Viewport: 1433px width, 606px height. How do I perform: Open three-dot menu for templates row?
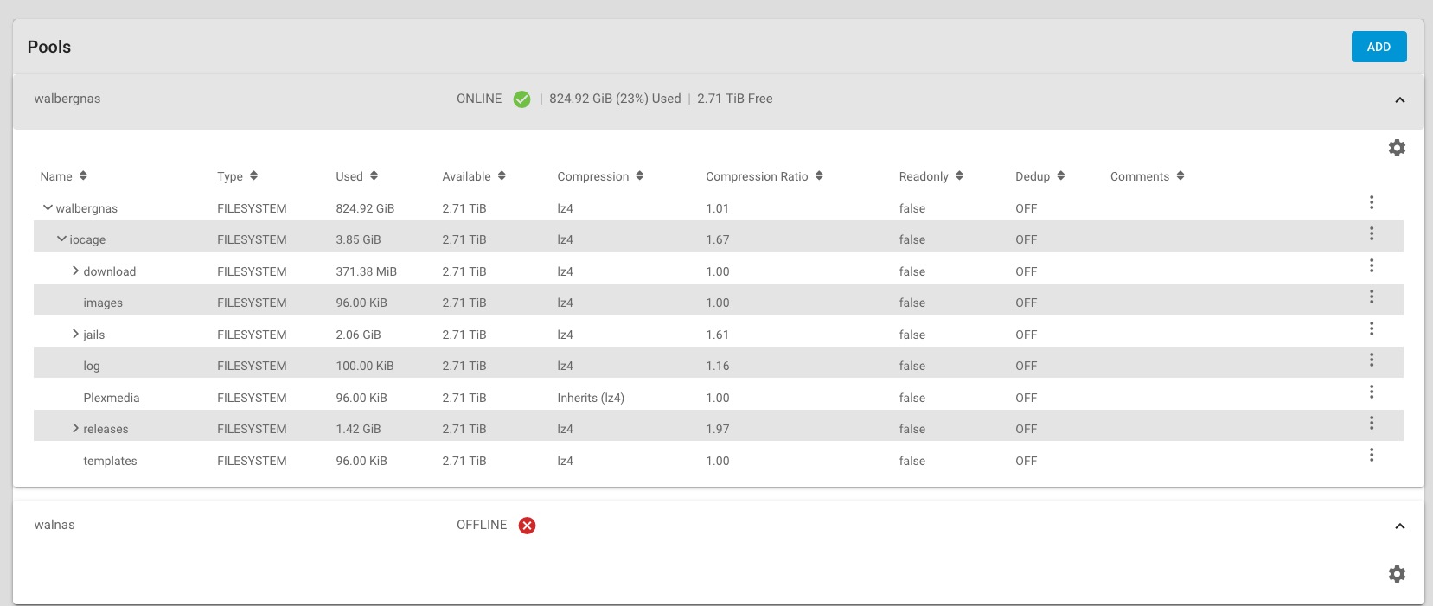pos(1372,455)
